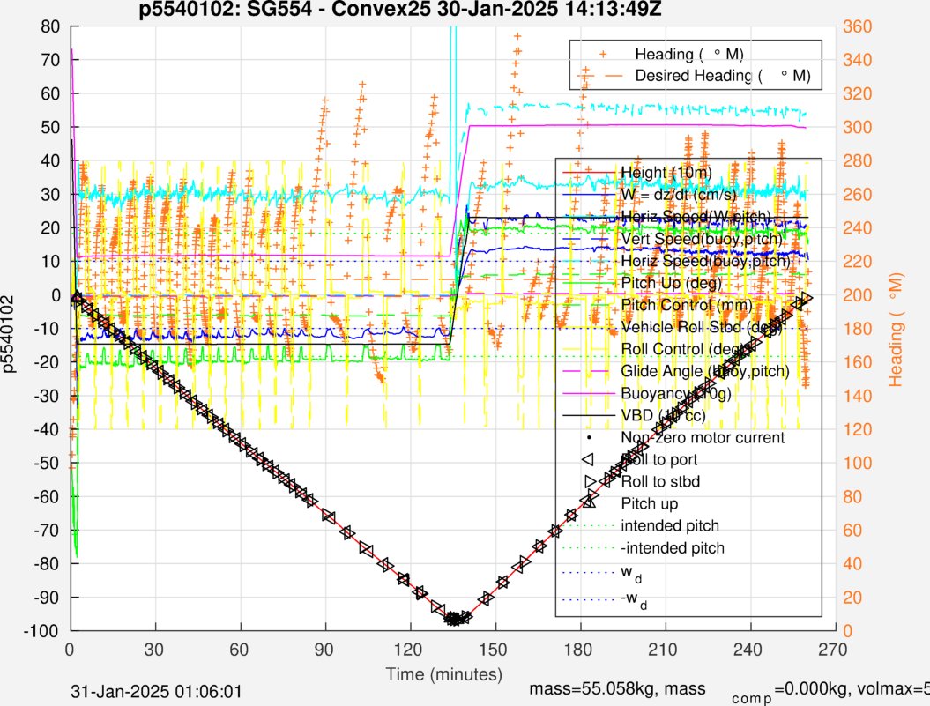Image resolution: width=930 pixels, height=706 pixels.
Task: Click the 'Non-zero motor current' dot legend marker
Action: pos(588,437)
